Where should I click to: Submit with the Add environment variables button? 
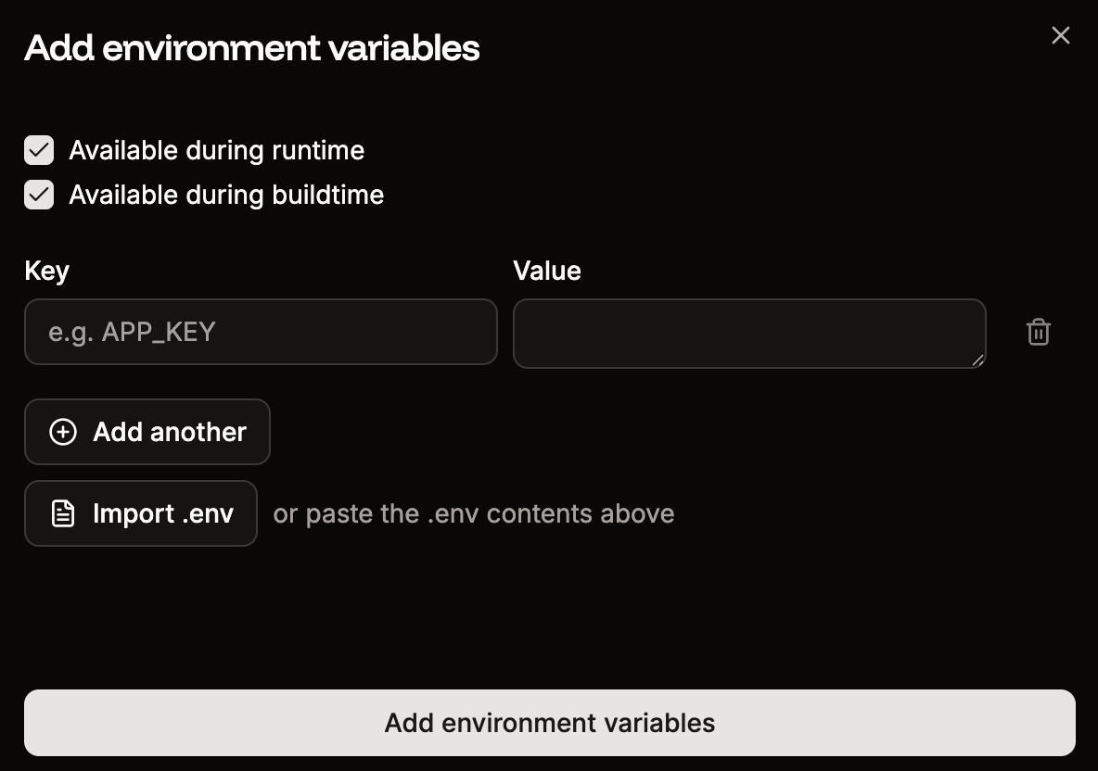click(x=549, y=722)
